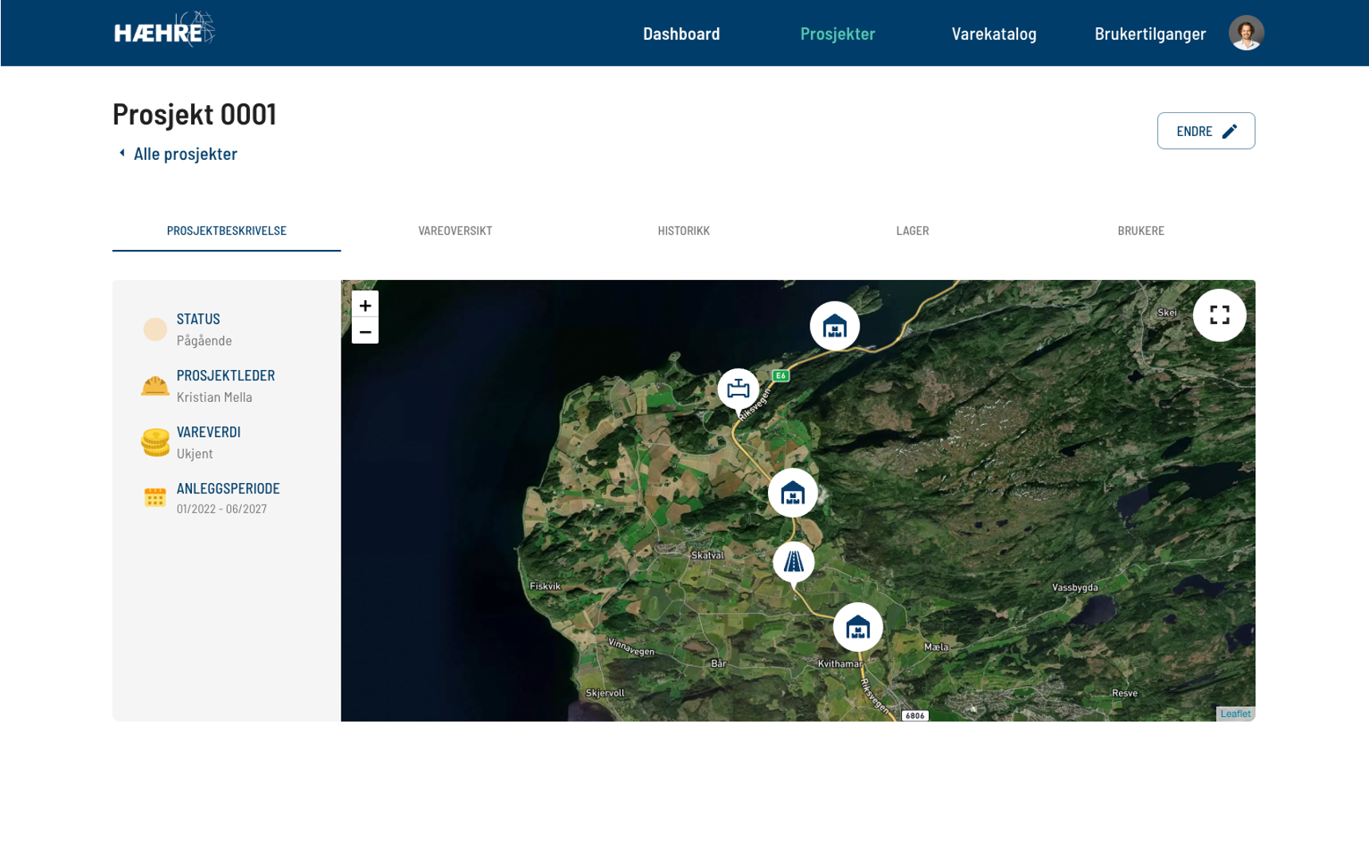The height and width of the screenshot is (853, 1369).
Task: Click the Skei place label on map
Action: click(1167, 313)
